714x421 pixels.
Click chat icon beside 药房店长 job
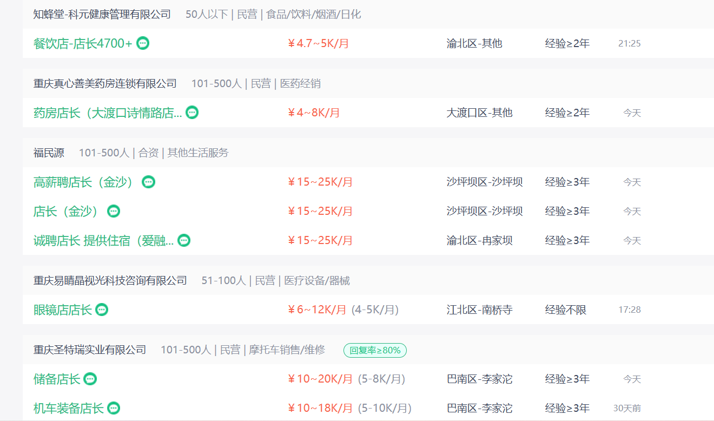coord(192,113)
